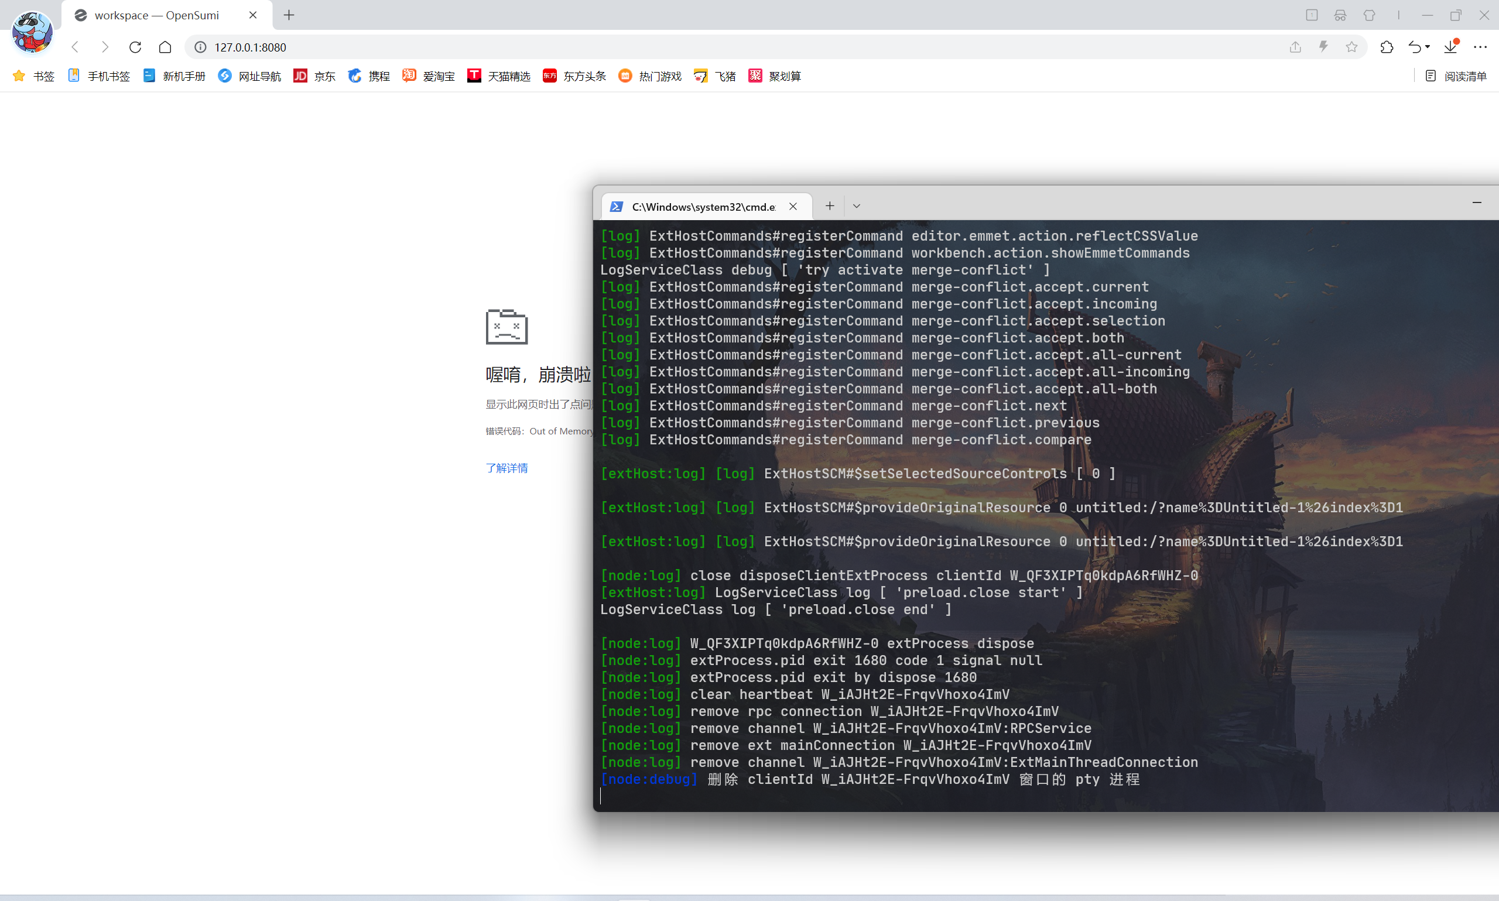This screenshot has height=901, width=1499.
Task: Open the terminal profile dropdown arrow
Action: 857,207
